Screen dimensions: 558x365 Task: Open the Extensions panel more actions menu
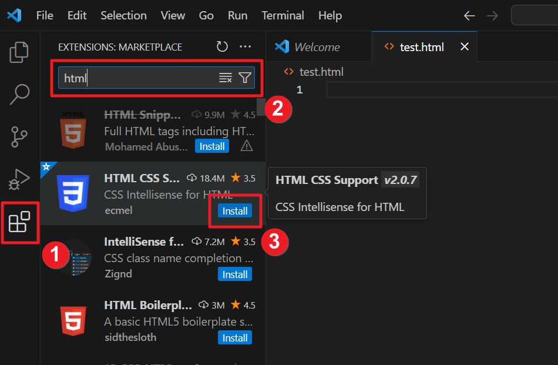(245, 46)
